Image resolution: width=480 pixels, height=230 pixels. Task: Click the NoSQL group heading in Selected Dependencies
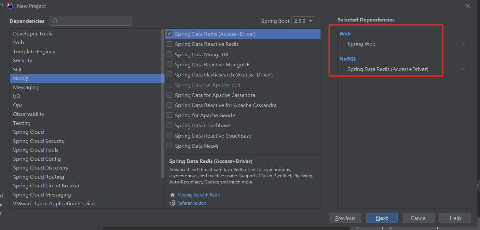348,59
